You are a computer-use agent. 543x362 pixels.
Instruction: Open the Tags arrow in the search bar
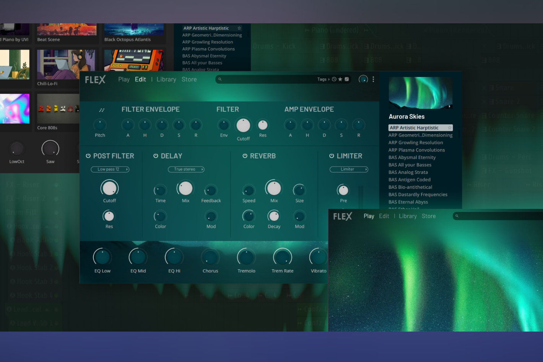pos(329,79)
